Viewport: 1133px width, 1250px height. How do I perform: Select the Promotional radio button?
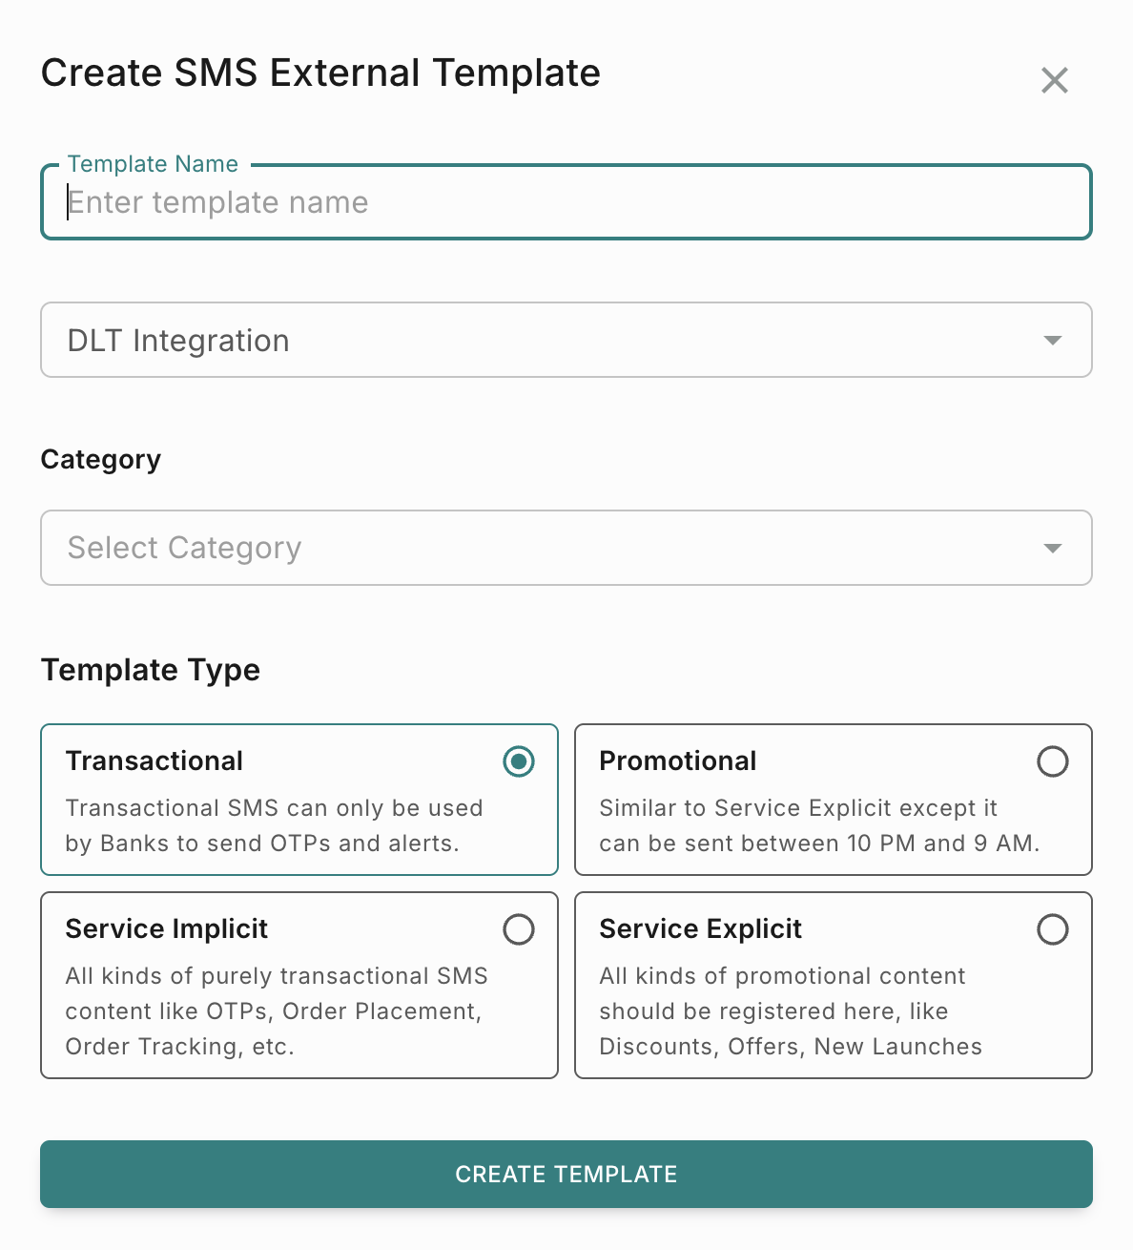click(1053, 761)
